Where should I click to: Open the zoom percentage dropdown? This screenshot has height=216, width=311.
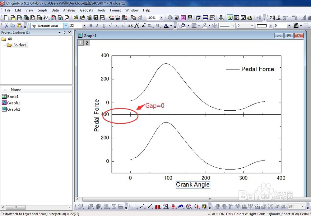pyautogui.click(x=161, y=18)
